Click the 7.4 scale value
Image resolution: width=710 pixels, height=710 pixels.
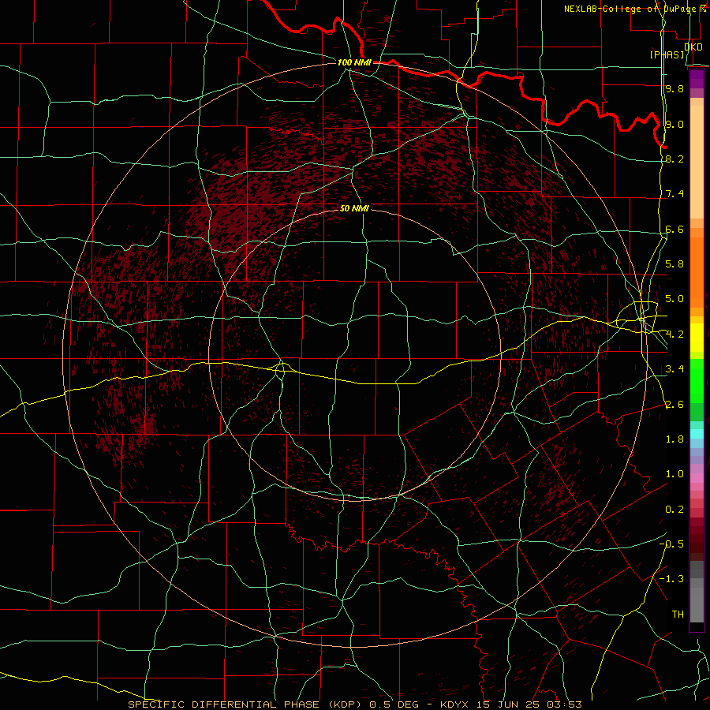tap(674, 194)
